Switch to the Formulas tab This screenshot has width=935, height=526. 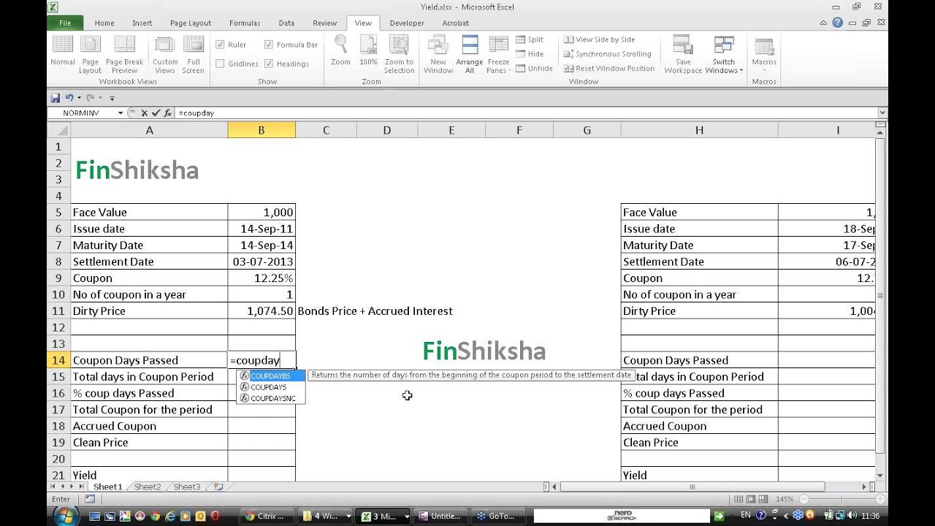245,23
